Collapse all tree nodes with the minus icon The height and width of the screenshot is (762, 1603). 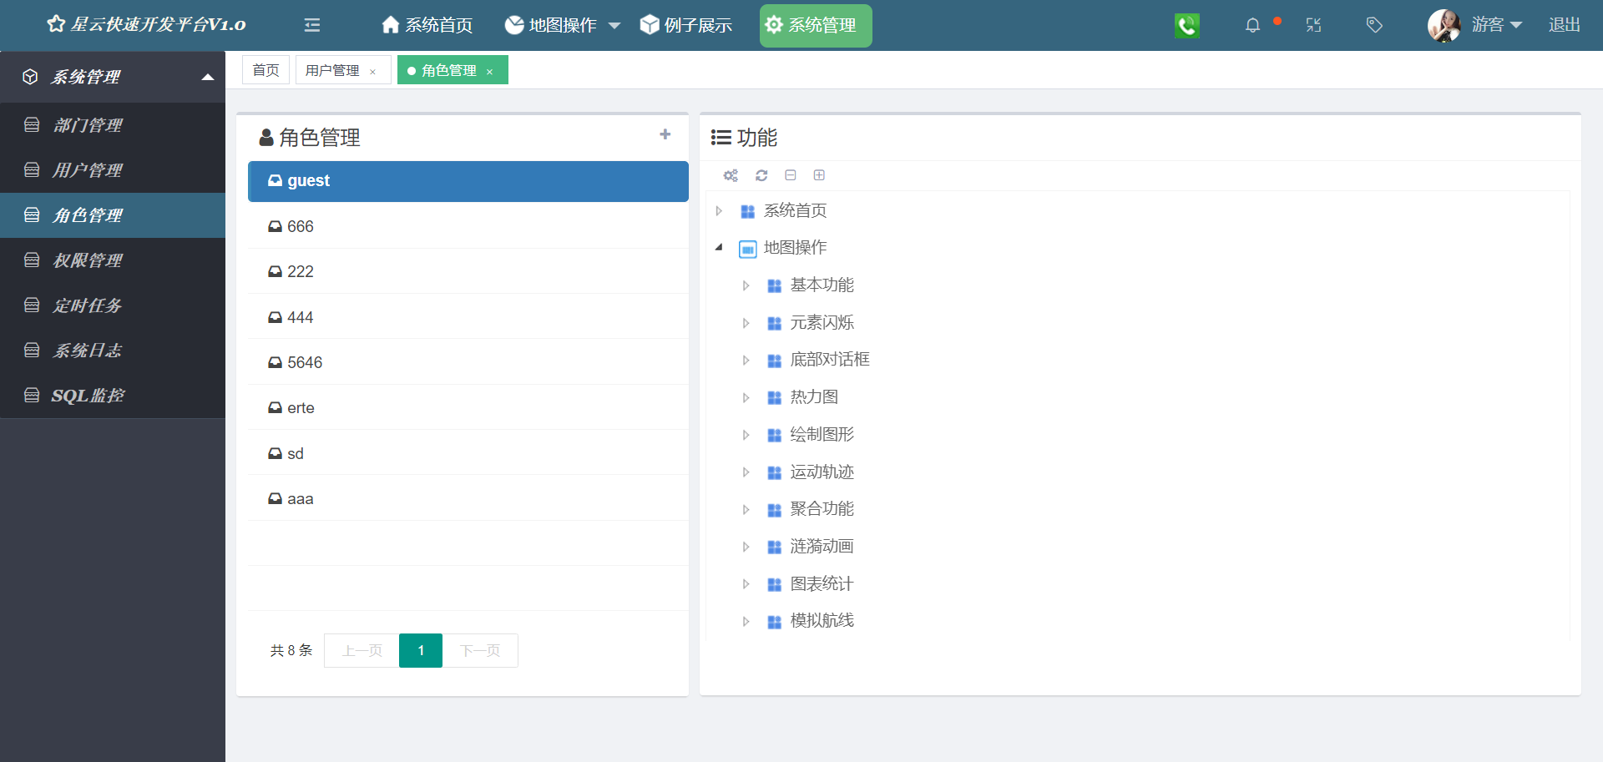(790, 175)
